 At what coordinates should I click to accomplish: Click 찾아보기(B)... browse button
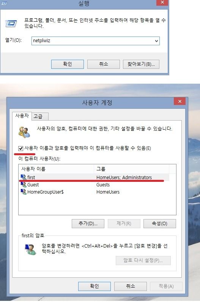click(x=141, y=64)
